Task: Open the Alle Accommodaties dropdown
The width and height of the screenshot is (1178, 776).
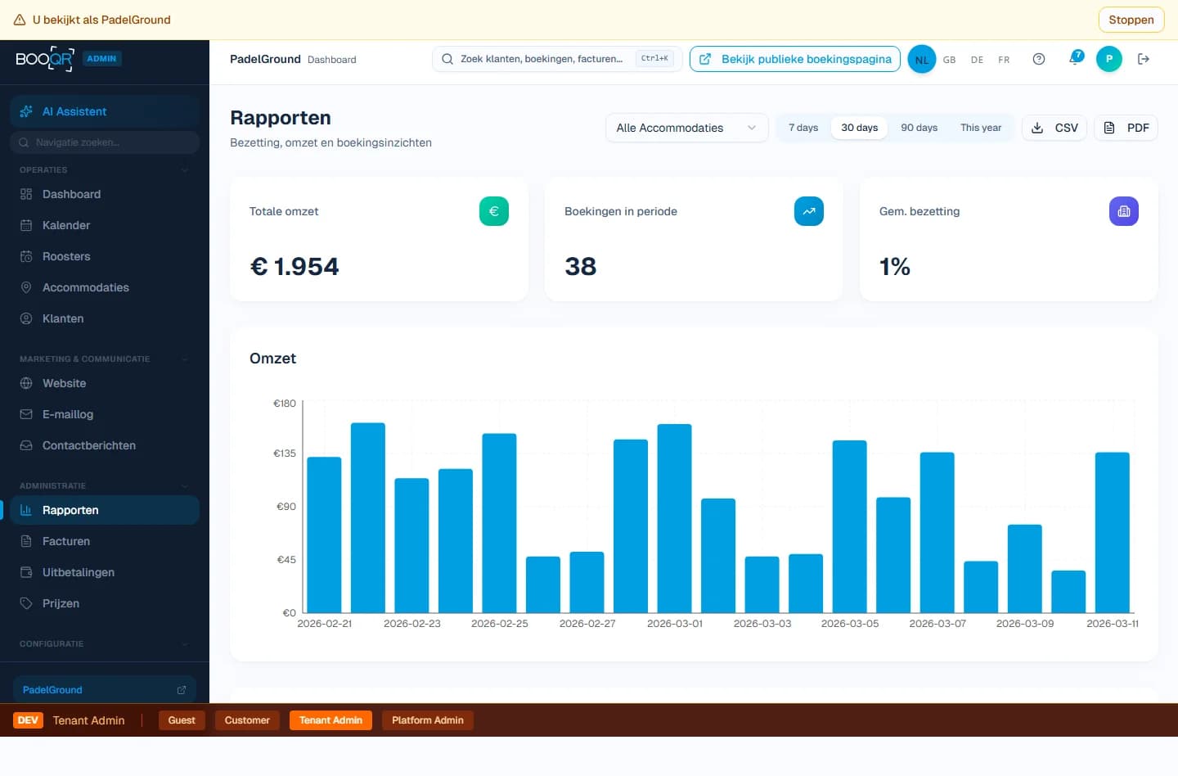Action: [686, 128]
